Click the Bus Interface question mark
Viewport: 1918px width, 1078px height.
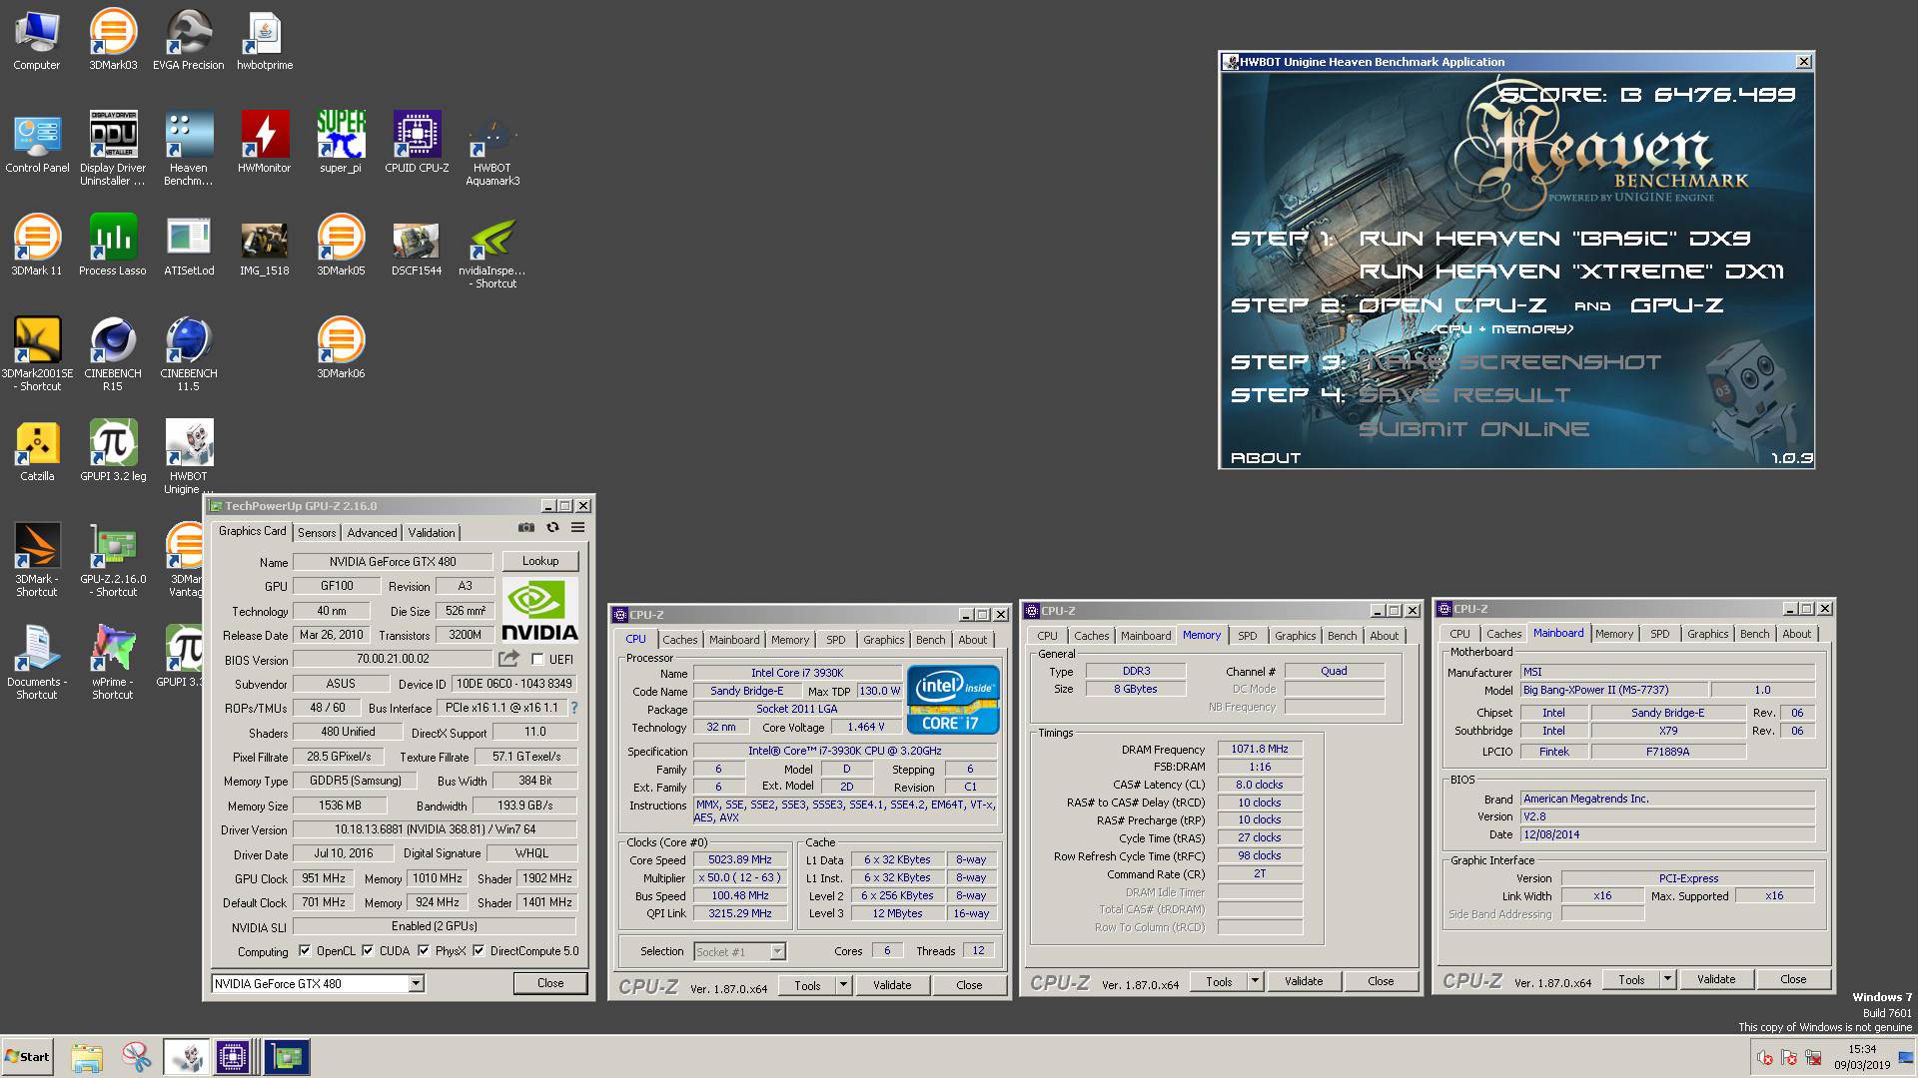[573, 708]
